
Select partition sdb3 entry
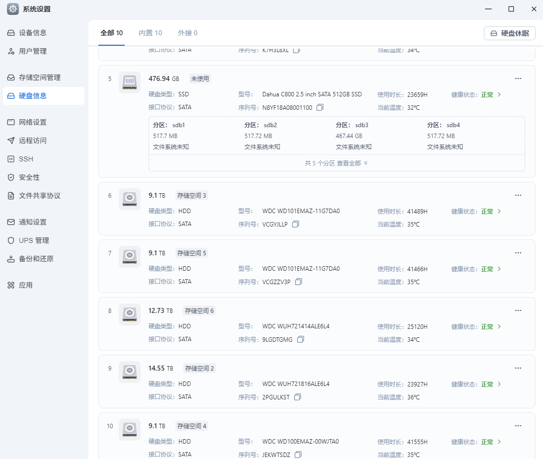[354, 136]
